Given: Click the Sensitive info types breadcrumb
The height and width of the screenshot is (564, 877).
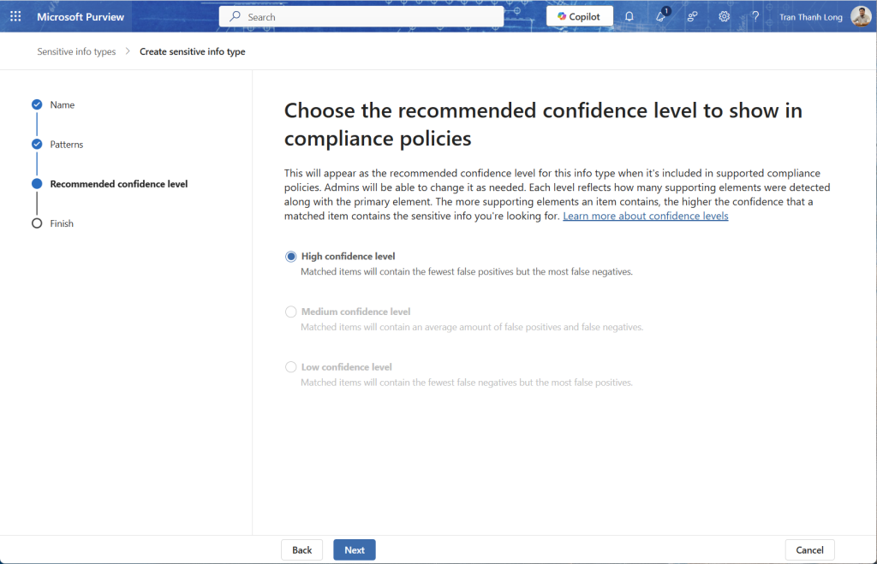Looking at the screenshot, I should click(76, 52).
